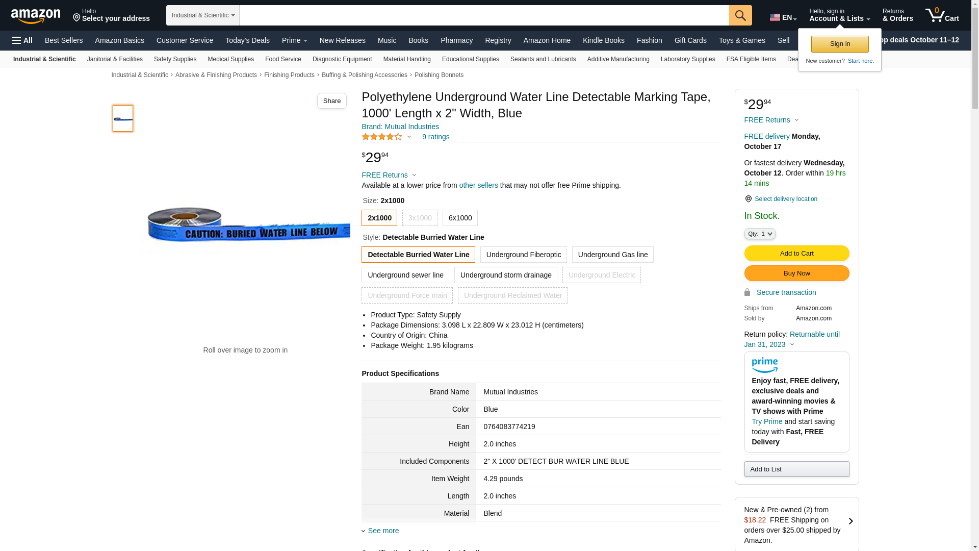Click the star rating icons
Viewport: 979px width, 551px height.
click(x=382, y=137)
